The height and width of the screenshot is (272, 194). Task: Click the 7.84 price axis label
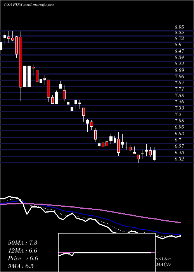(179, 83)
